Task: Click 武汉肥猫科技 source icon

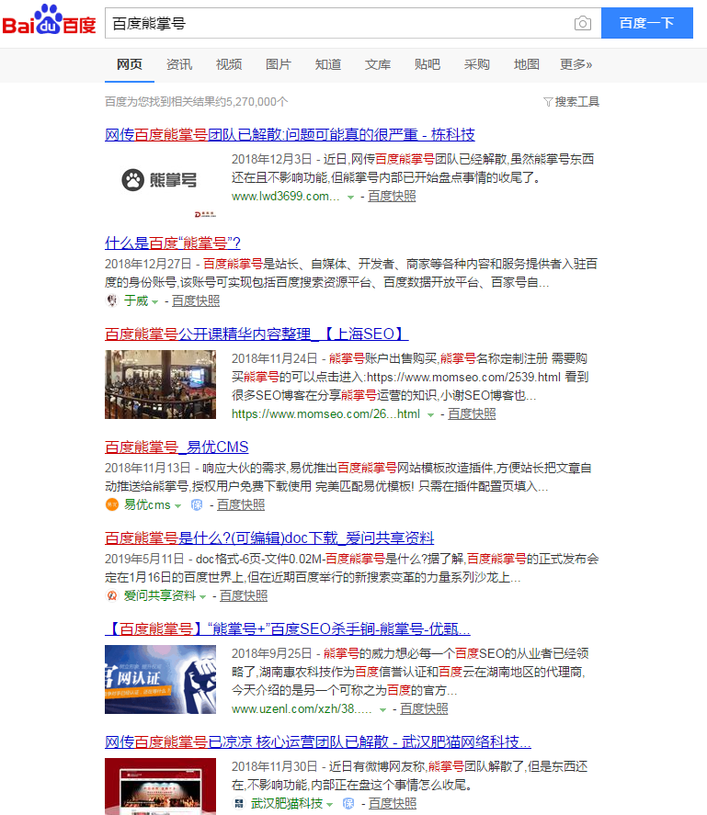Action: (239, 804)
